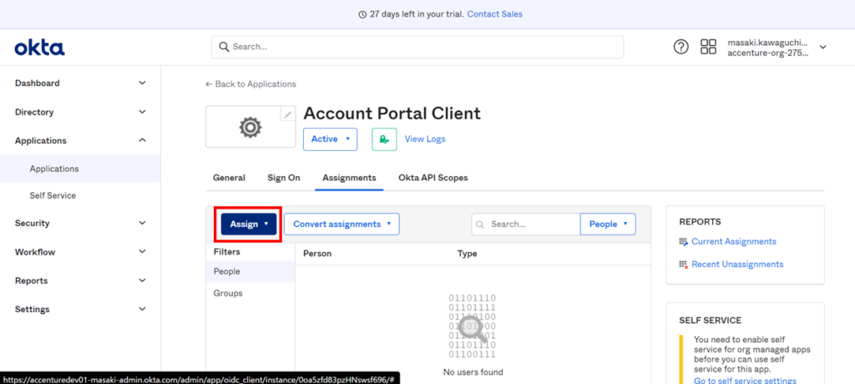855x384 pixels.
Task: Open the apps grid icon
Action: click(708, 47)
